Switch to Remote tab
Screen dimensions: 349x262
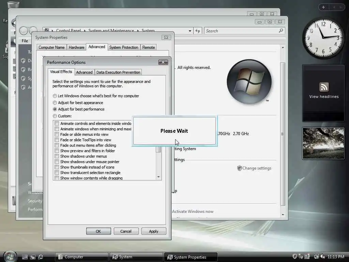[149, 47]
